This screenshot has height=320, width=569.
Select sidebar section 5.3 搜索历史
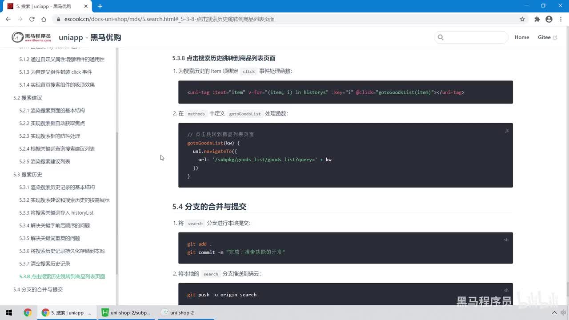(28, 175)
